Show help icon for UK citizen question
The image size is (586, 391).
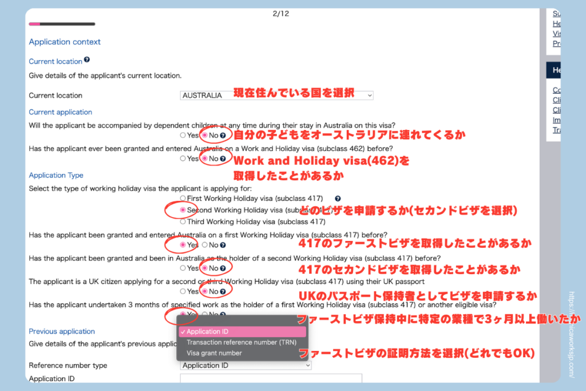coord(223,291)
